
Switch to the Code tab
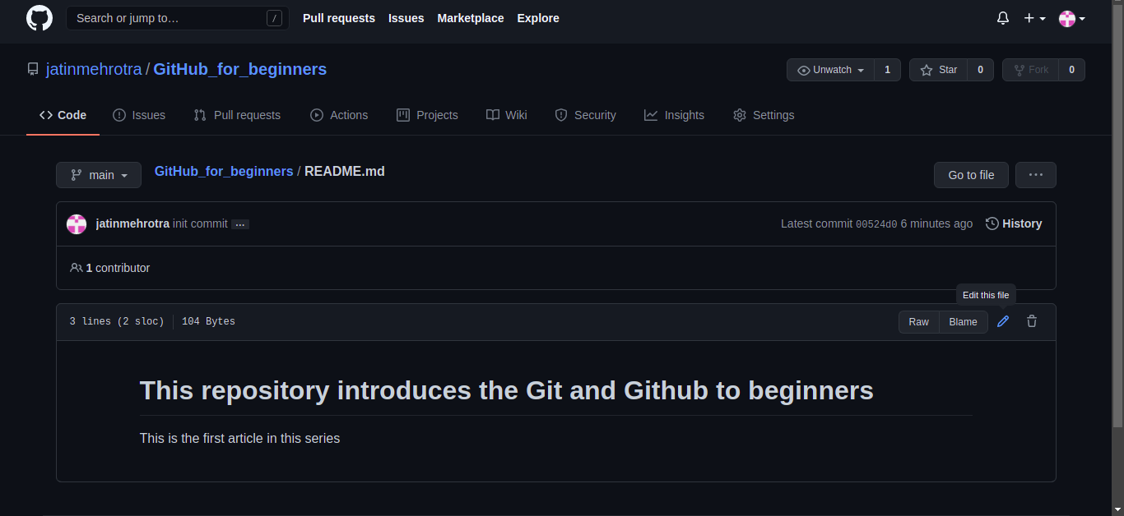point(63,115)
